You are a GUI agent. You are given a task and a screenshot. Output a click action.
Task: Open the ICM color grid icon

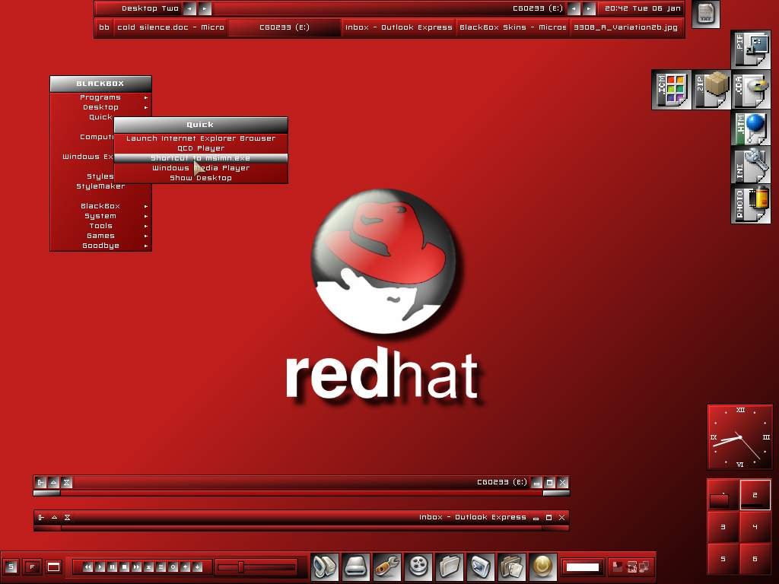671,90
